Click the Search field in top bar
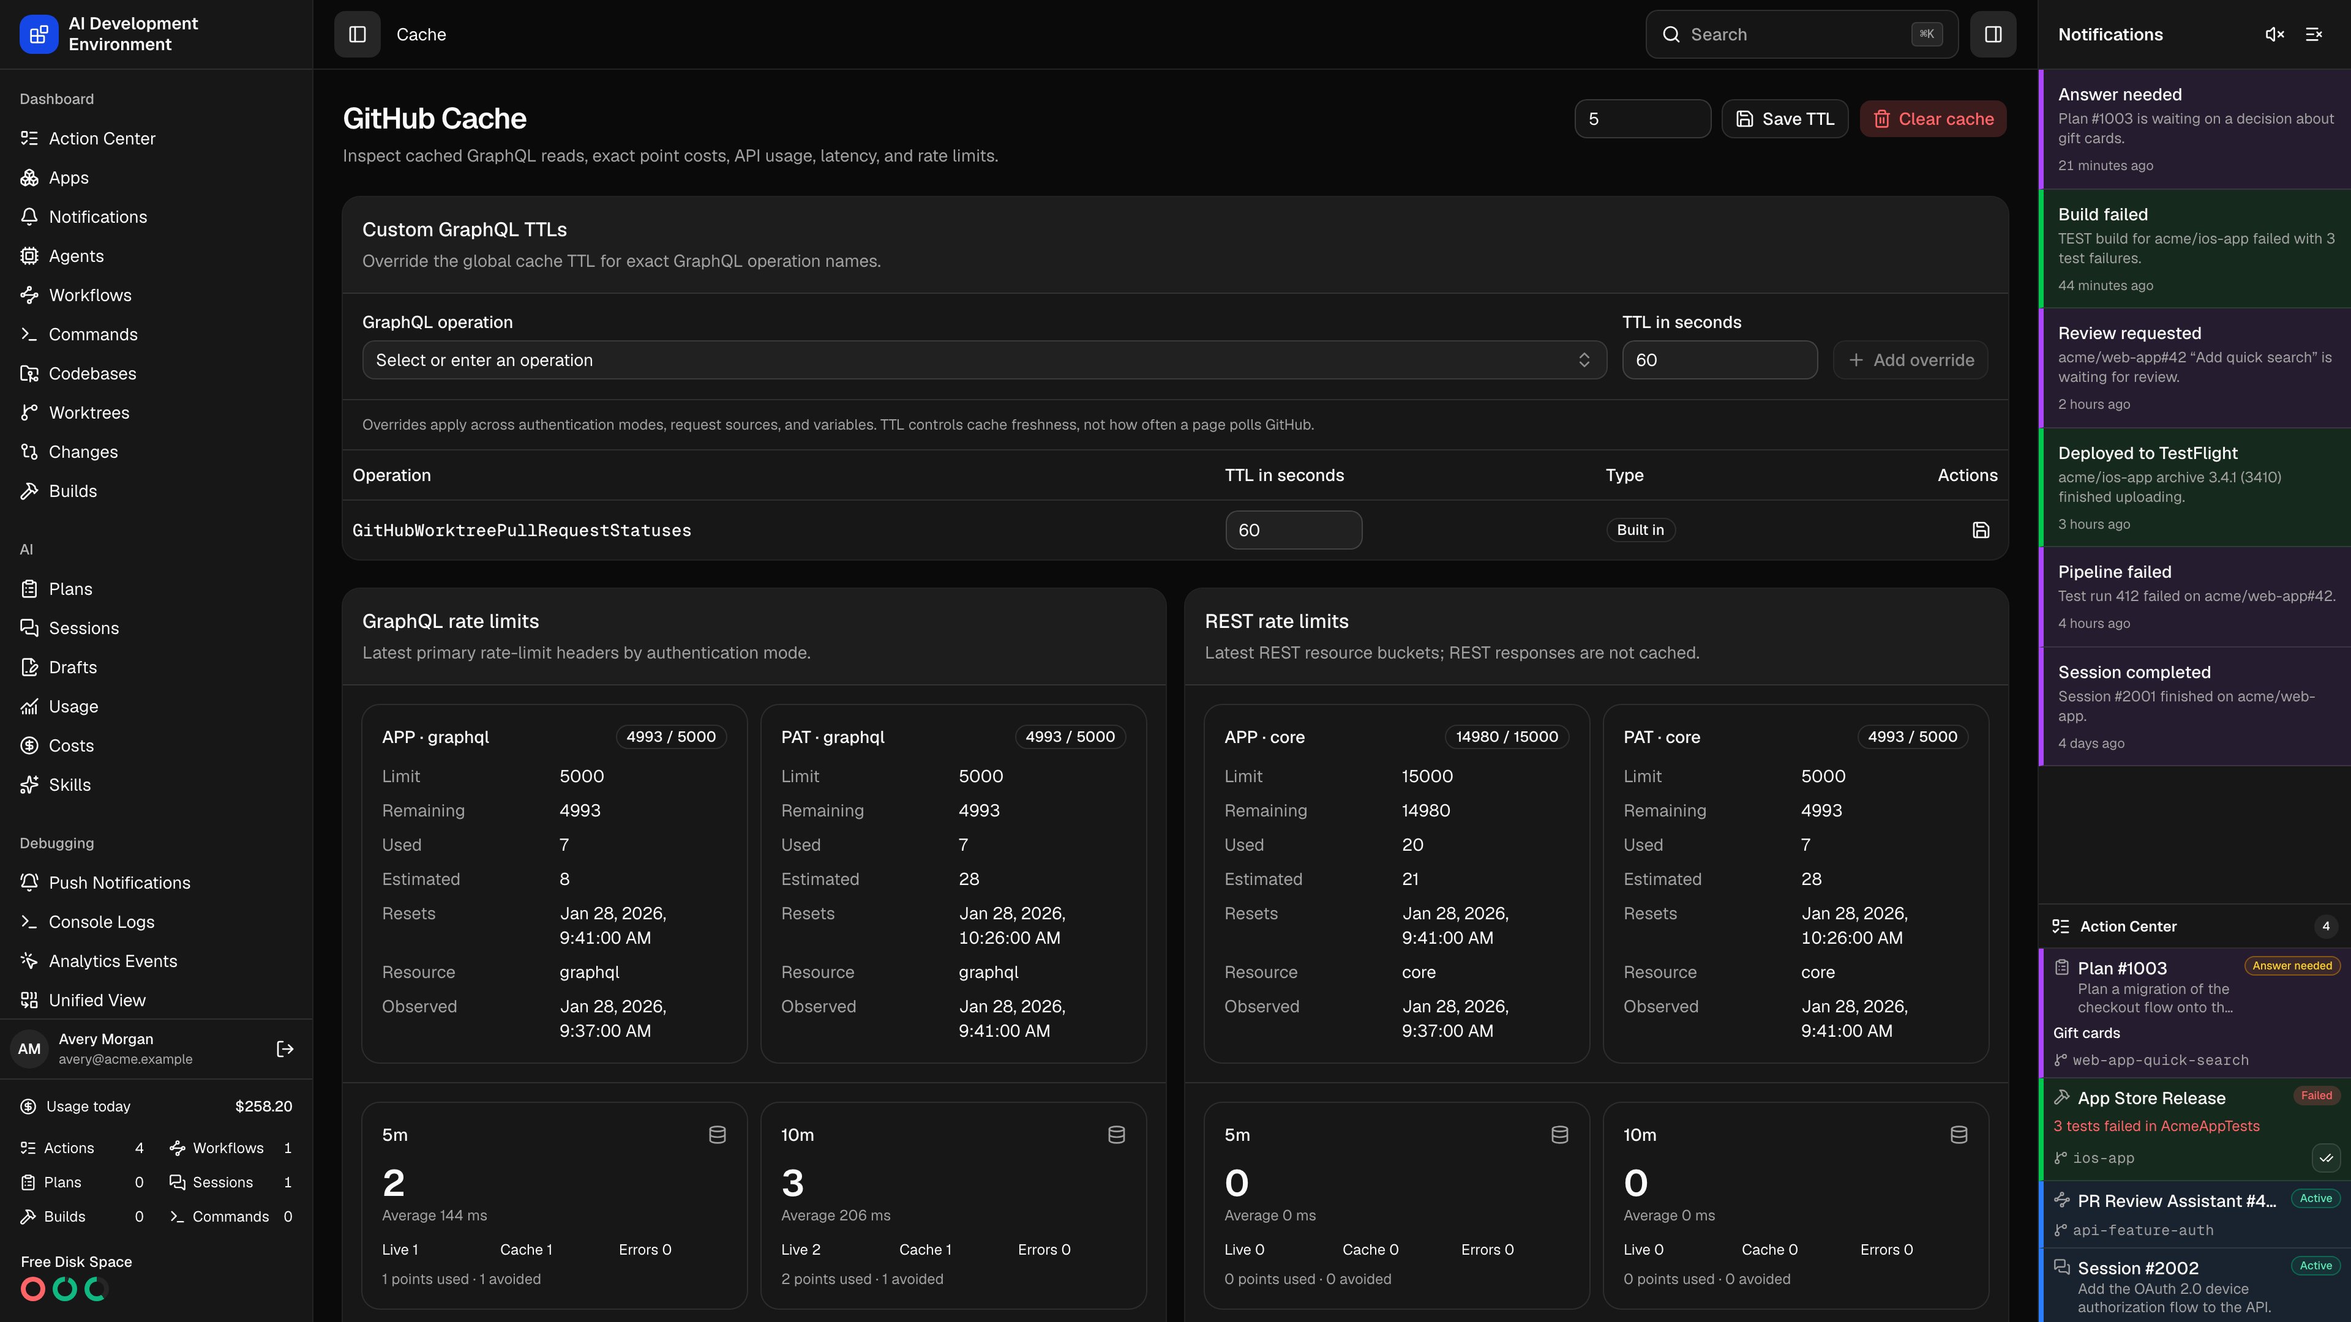Viewport: 2351px width, 1322px height. (x=1801, y=35)
